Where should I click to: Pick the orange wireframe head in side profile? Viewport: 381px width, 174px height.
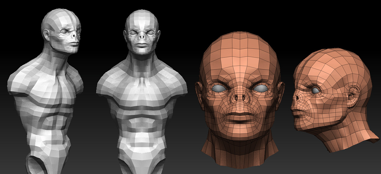(335, 100)
